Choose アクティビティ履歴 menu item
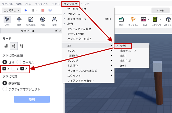 point(88,29)
